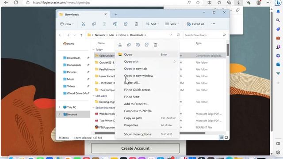Screen dimensions: 283x159
Task: Click the Network breadcrumb segment
Action: [x=100, y=35]
